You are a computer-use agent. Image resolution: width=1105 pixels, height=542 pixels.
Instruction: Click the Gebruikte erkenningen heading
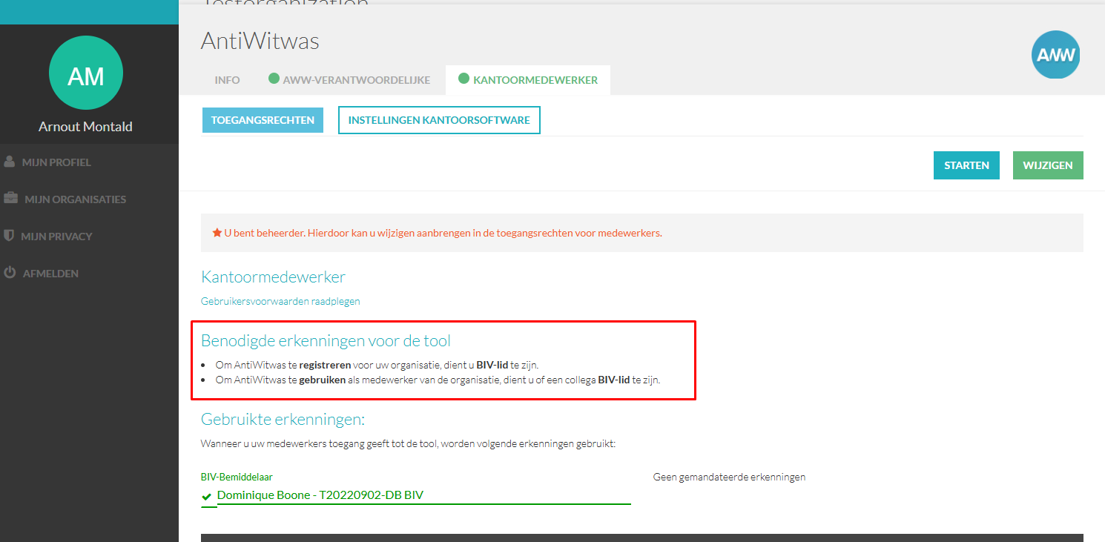pos(283,419)
